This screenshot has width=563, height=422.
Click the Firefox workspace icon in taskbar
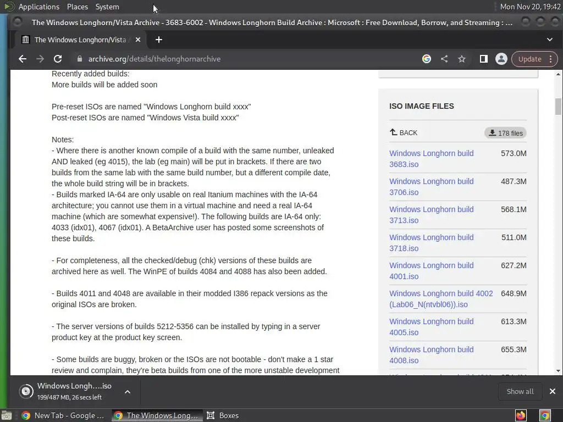[521, 415]
